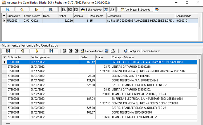
Task: Click stacked-layers icon in Apuntes toolbar
Action: [x=106, y=9]
